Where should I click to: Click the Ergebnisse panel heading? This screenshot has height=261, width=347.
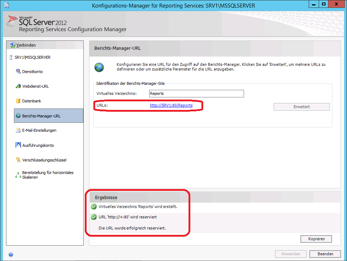pyautogui.click(x=106, y=197)
